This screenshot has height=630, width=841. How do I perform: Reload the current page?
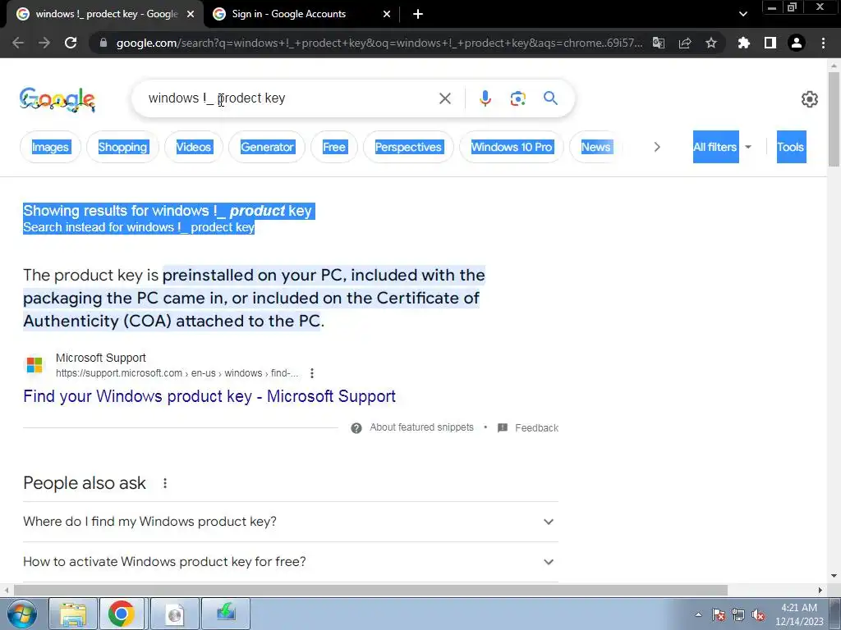[71, 43]
